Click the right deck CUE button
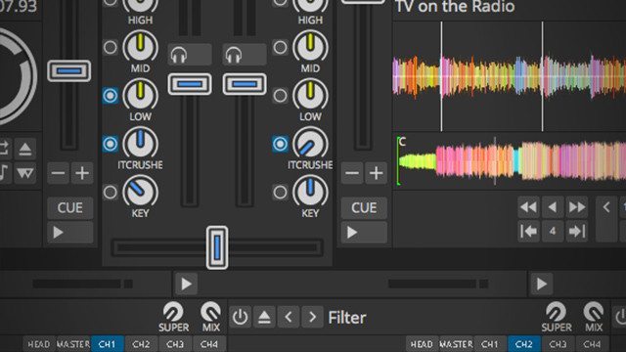 tap(364, 208)
